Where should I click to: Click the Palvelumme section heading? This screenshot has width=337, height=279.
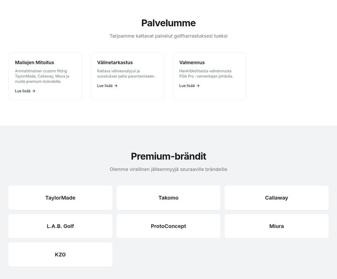click(168, 23)
